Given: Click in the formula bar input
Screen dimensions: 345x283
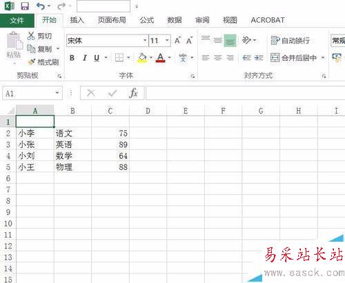Looking at the screenshot, I should (245, 93).
